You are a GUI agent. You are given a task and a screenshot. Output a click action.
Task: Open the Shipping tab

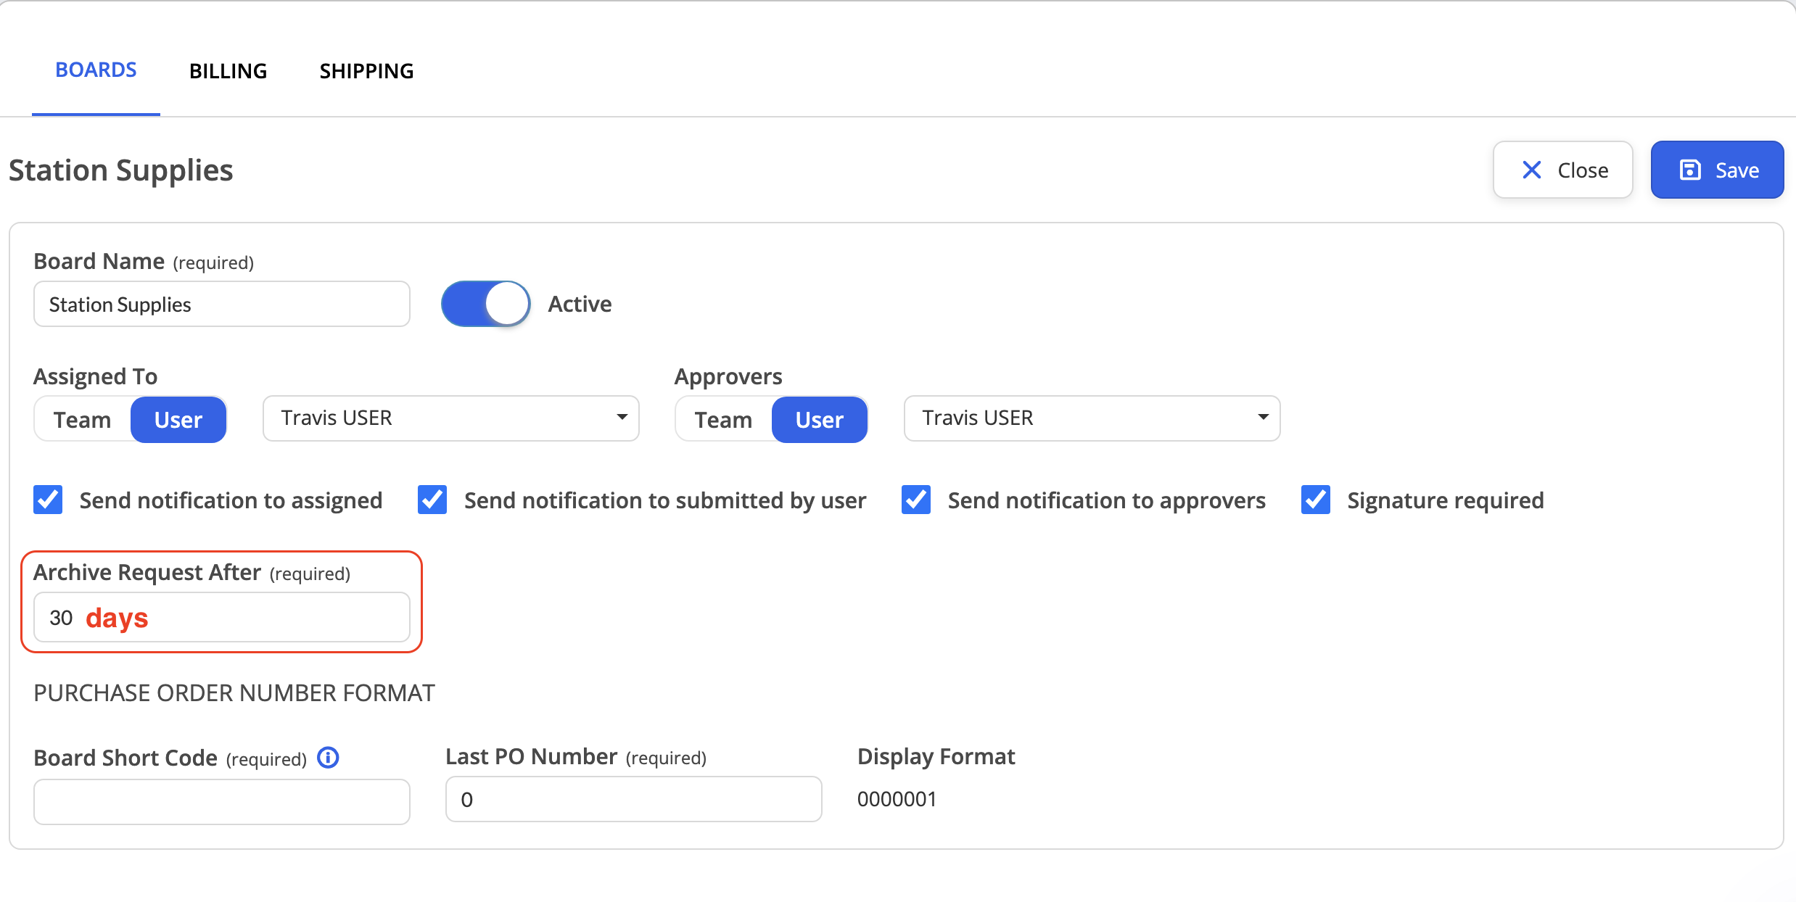tap(366, 71)
